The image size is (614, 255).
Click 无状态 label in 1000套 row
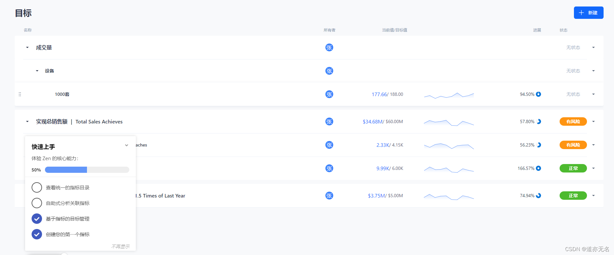pos(573,94)
